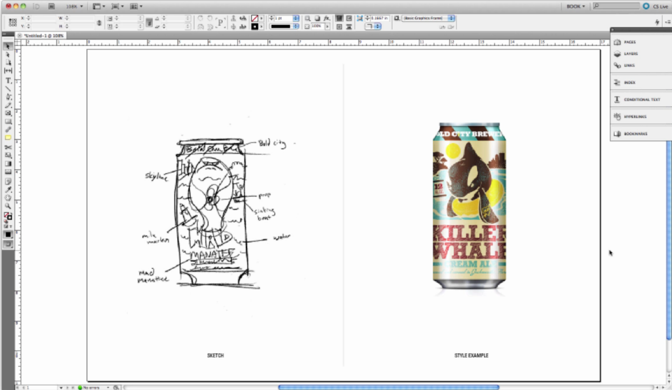Open the Control panel menu icon
Viewport: 672px width, 390px height.
click(667, 22)
